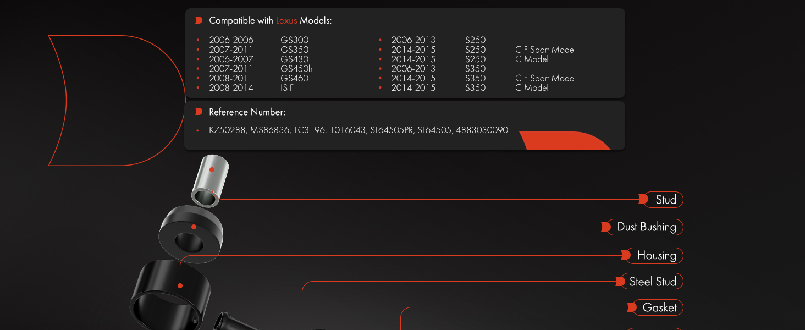The height and width of the screenshot is (330, 805).
Task: Click reference number SL64505PR
Action: pos(392,130)
